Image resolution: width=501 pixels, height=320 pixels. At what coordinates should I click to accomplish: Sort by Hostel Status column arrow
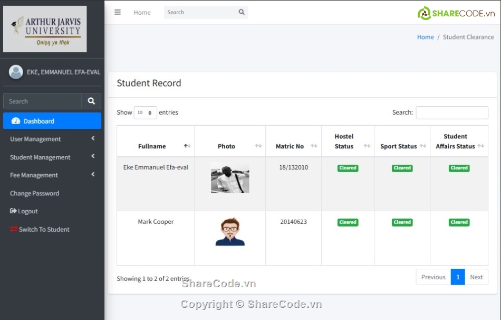point(367,146)
